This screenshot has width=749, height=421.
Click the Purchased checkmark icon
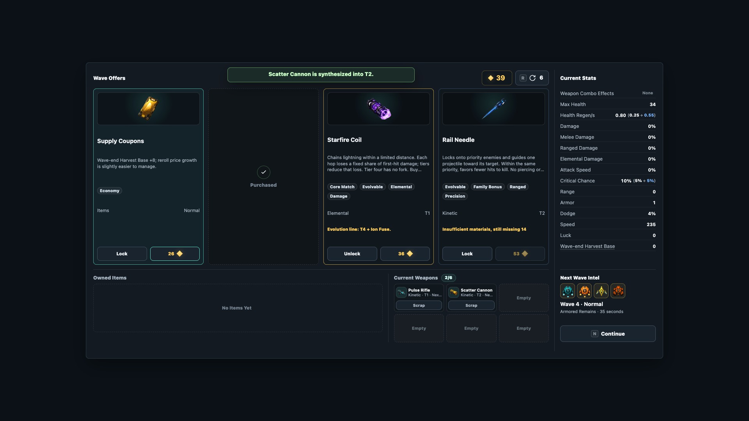point(264,172)
